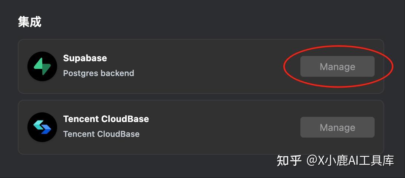Image resolution: width=405 pixels, height=178 pixels.
Task: Open Manage for the Supabase integration
Action: [337, 67]
